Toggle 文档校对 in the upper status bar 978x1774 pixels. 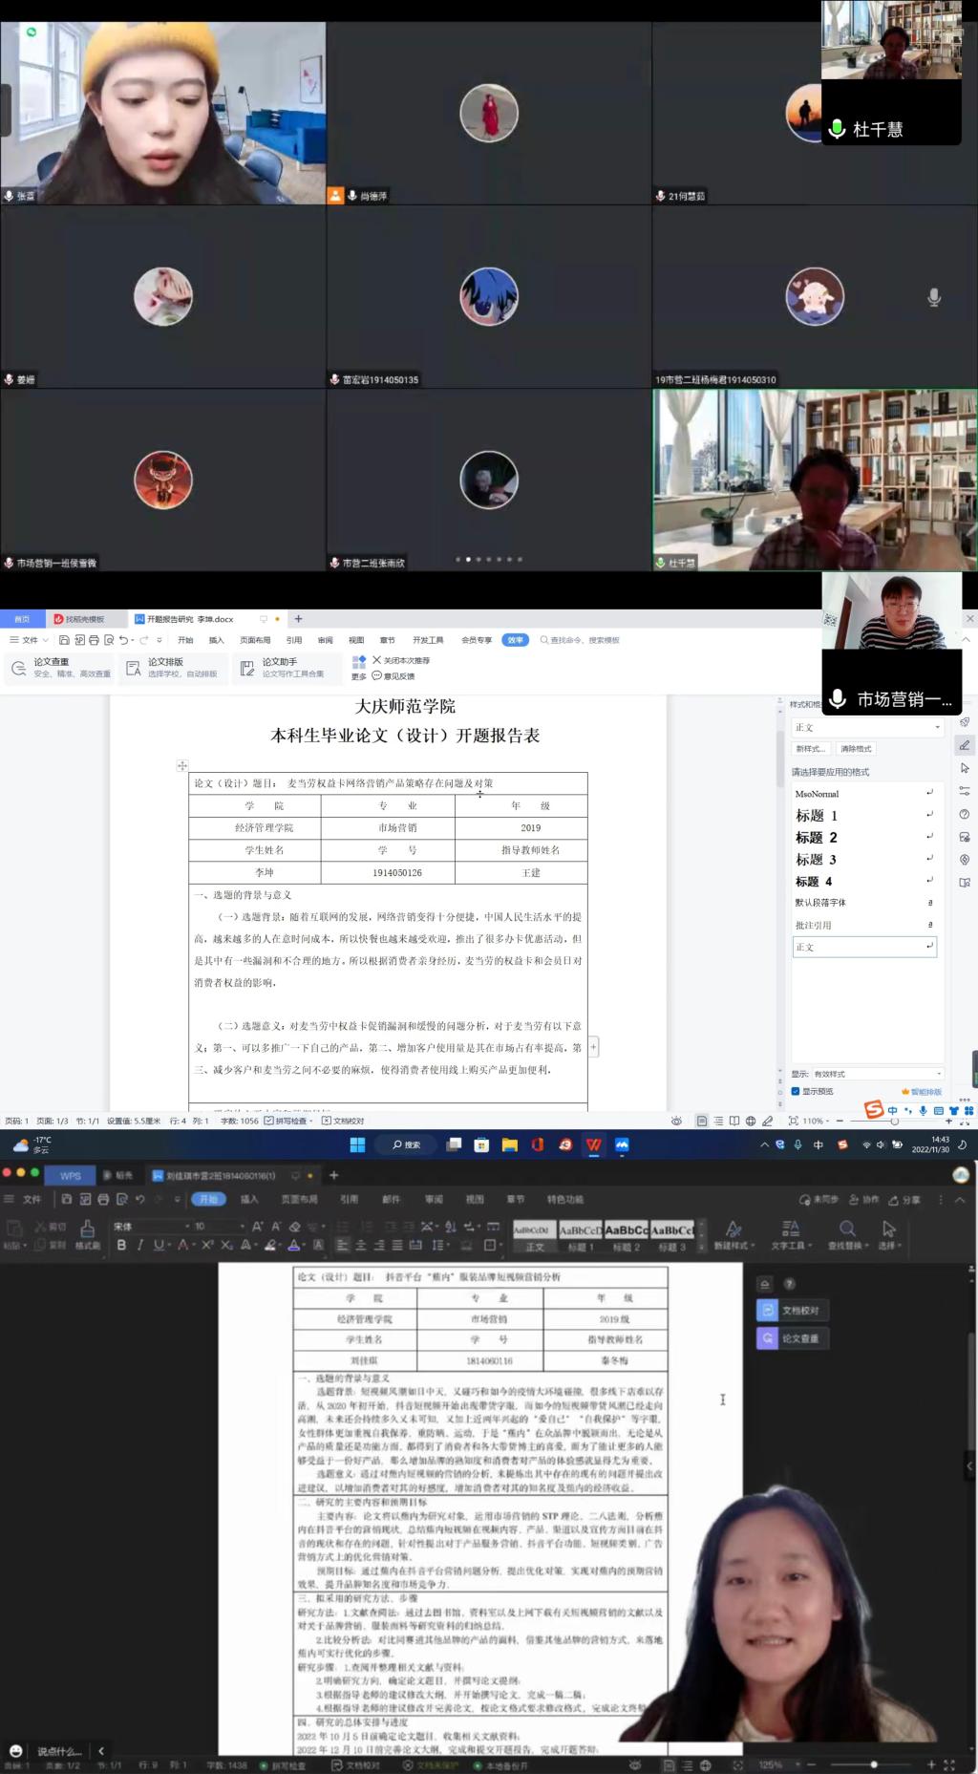pos(343,1121)
